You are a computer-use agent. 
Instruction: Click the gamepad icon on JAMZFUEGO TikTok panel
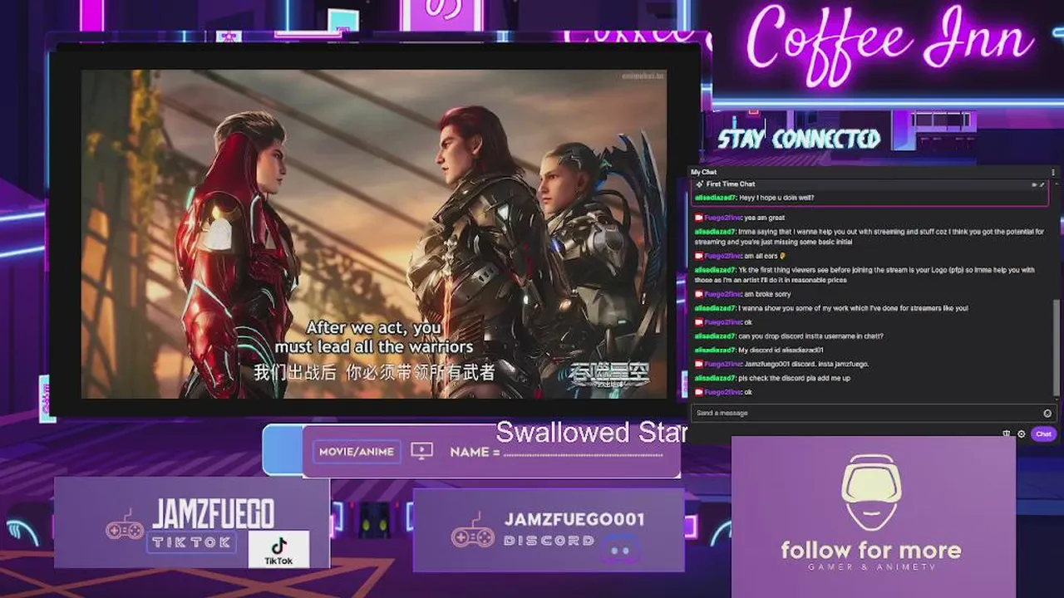pos(125,527)
